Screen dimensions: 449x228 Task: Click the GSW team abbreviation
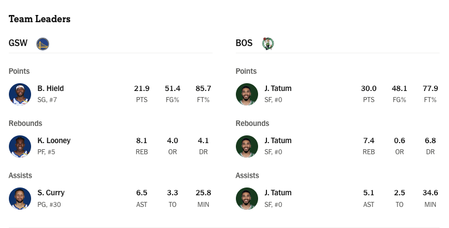coord(18,43)
